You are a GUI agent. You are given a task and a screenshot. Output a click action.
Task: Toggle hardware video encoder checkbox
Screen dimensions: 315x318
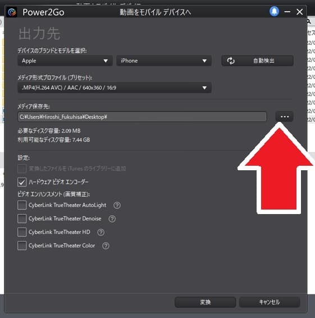(22, 182)
